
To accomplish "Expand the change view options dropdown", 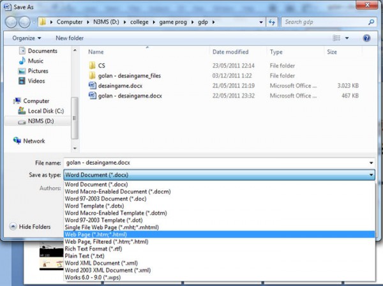I will [x=348, y=38].
